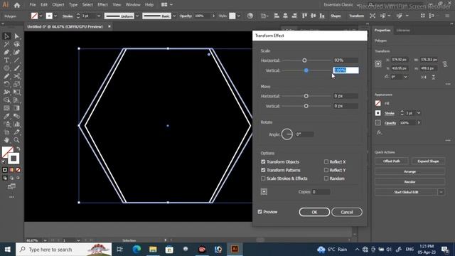This screenshot has height=256, width=455.
Task: Click the Copies input field
Action: (321, 192)
